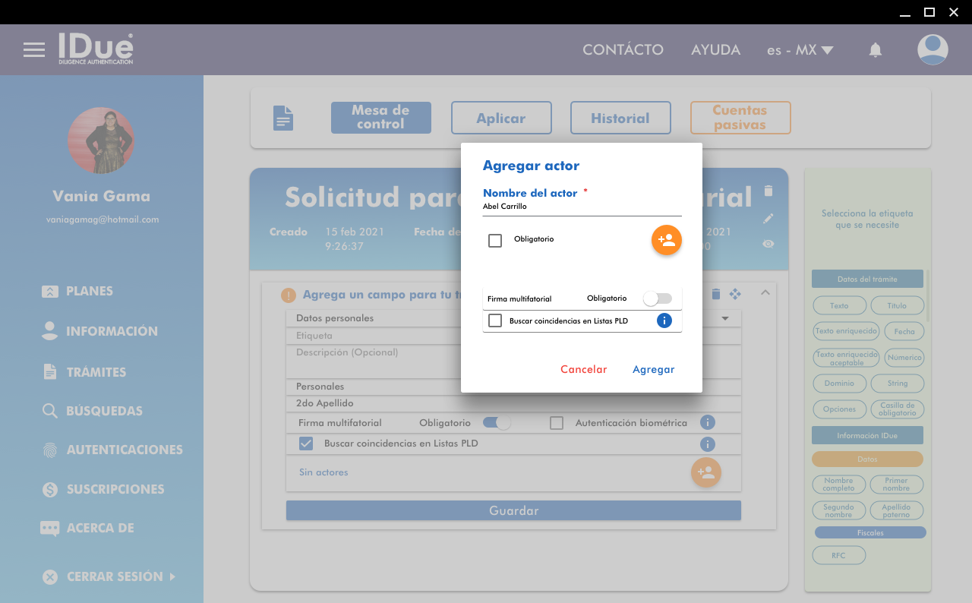Click the document icon in the toolbar

[x=283, y=118]
